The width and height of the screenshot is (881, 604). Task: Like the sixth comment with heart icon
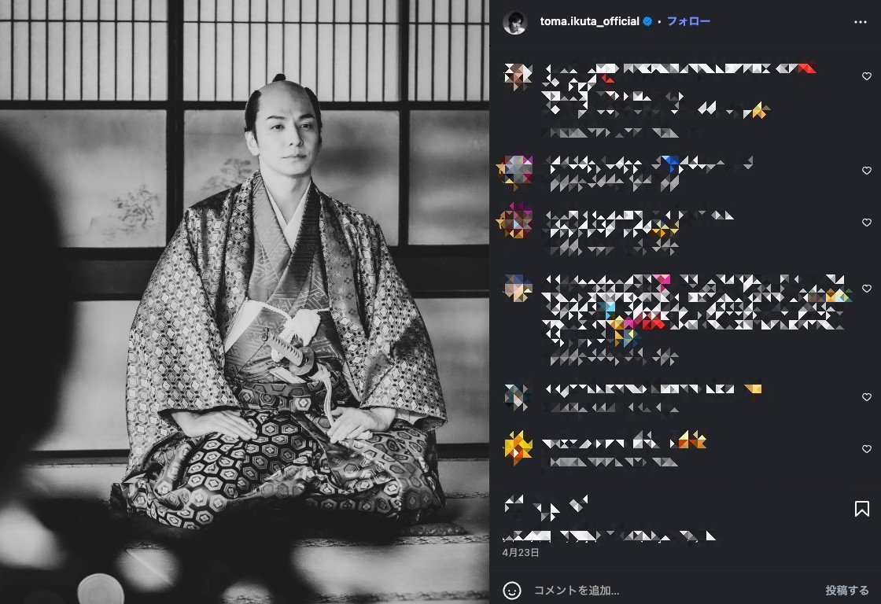pos(866,449)
